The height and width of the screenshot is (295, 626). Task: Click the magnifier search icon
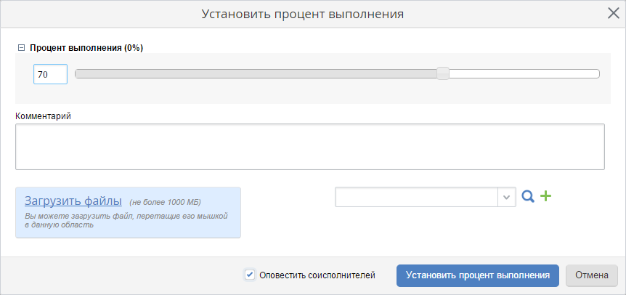pos(528,196)
